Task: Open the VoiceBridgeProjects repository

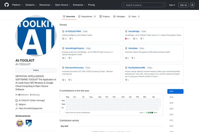Action: click(75, 48)
